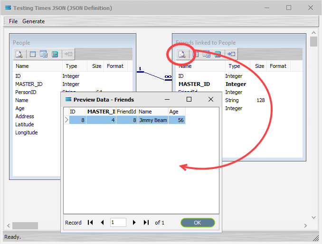Click Size column header in People table

[x=95, y=66]
